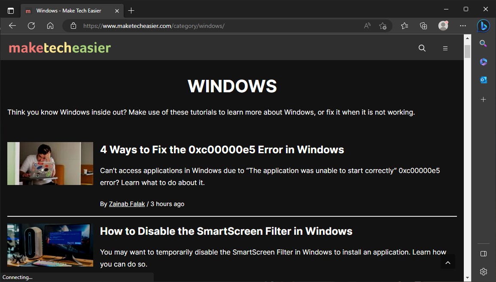
Task: Click the SmartScreen Filter article thumbnail
Action: click(x=50, y=245)
